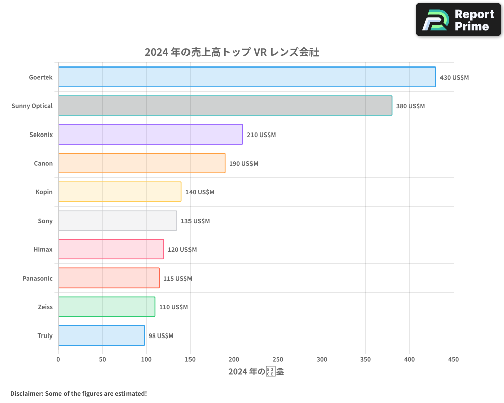Click the 450 axis tick mark
This screenshot has width=504, height=403.
pyautogui.click(x=453, y=359)
